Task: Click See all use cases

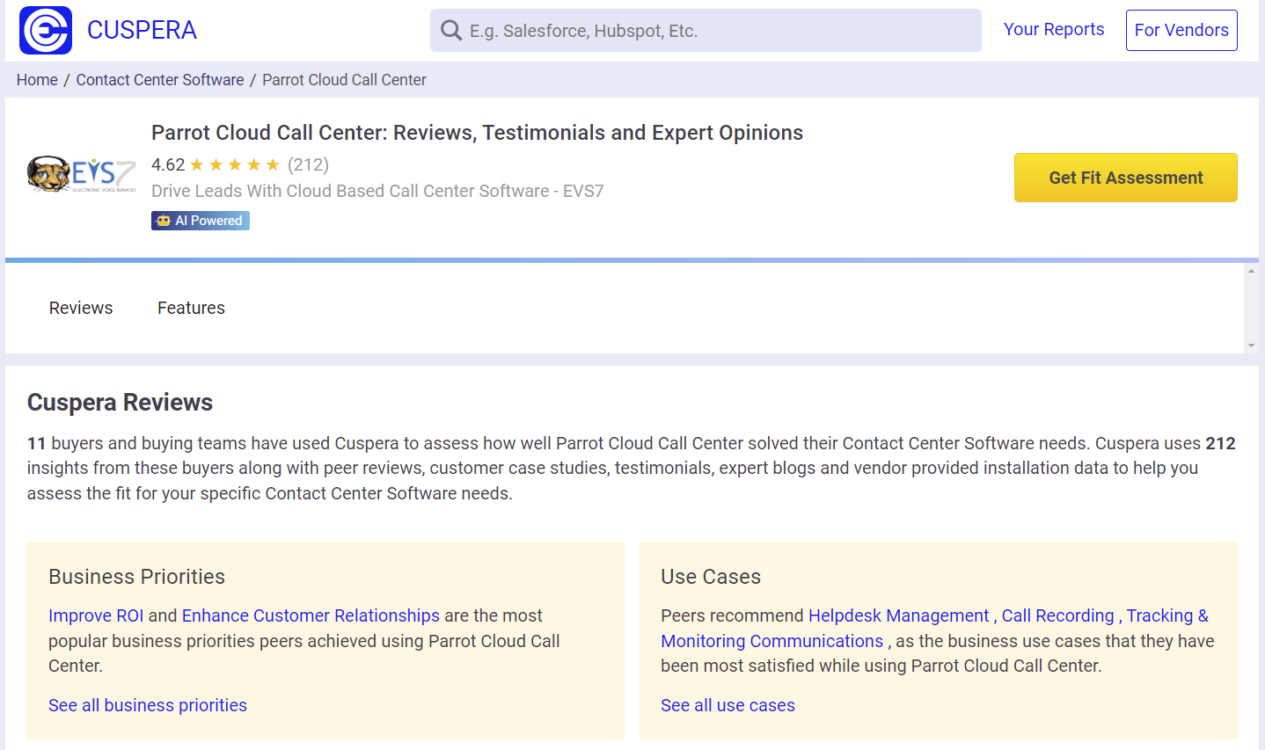Action: click(728, 705)
